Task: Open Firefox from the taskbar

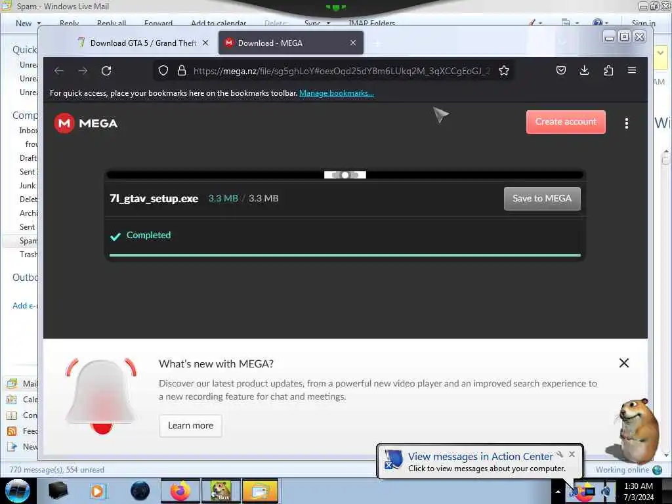Action: 180,491
